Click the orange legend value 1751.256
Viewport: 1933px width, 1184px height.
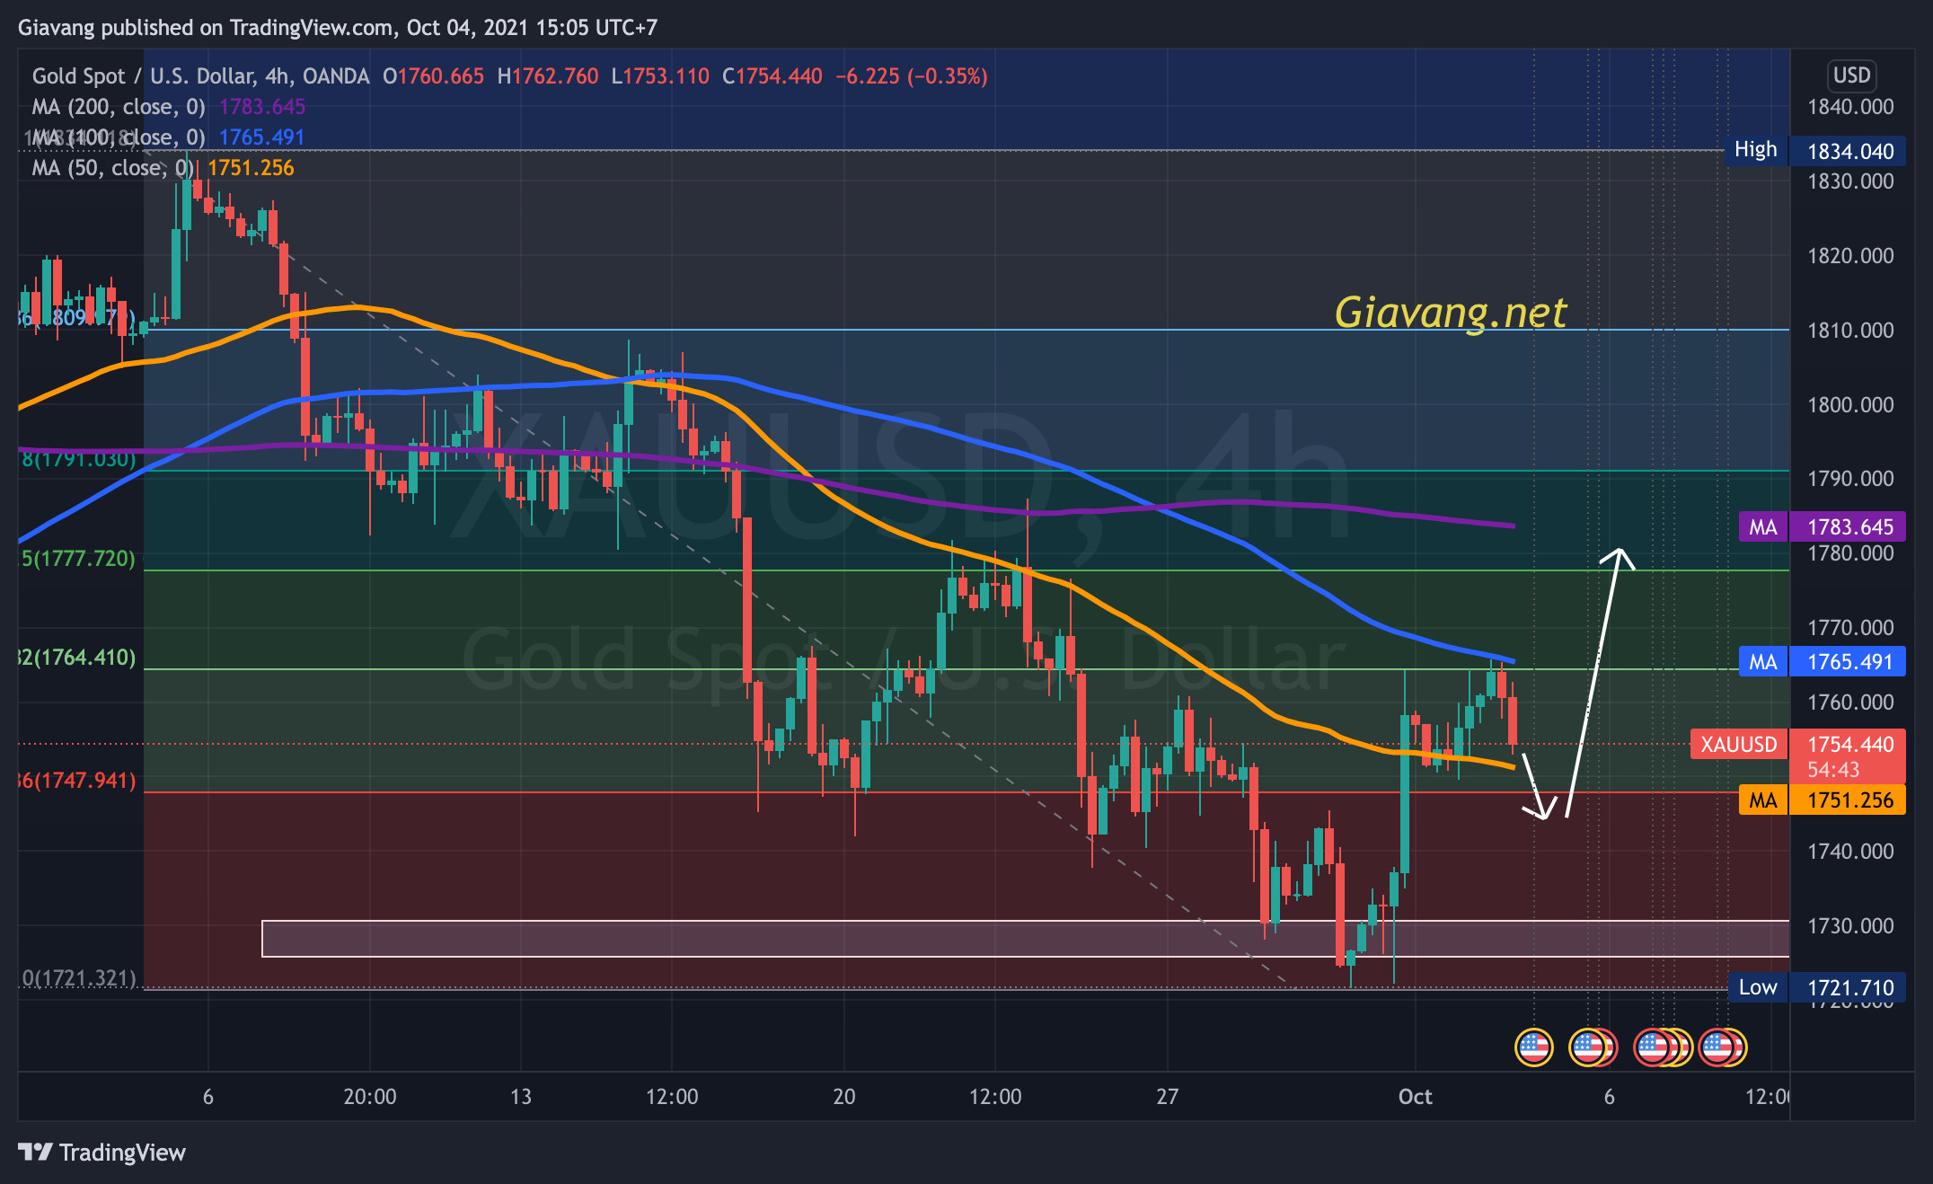pyautogui.click(x=251, y=168)
